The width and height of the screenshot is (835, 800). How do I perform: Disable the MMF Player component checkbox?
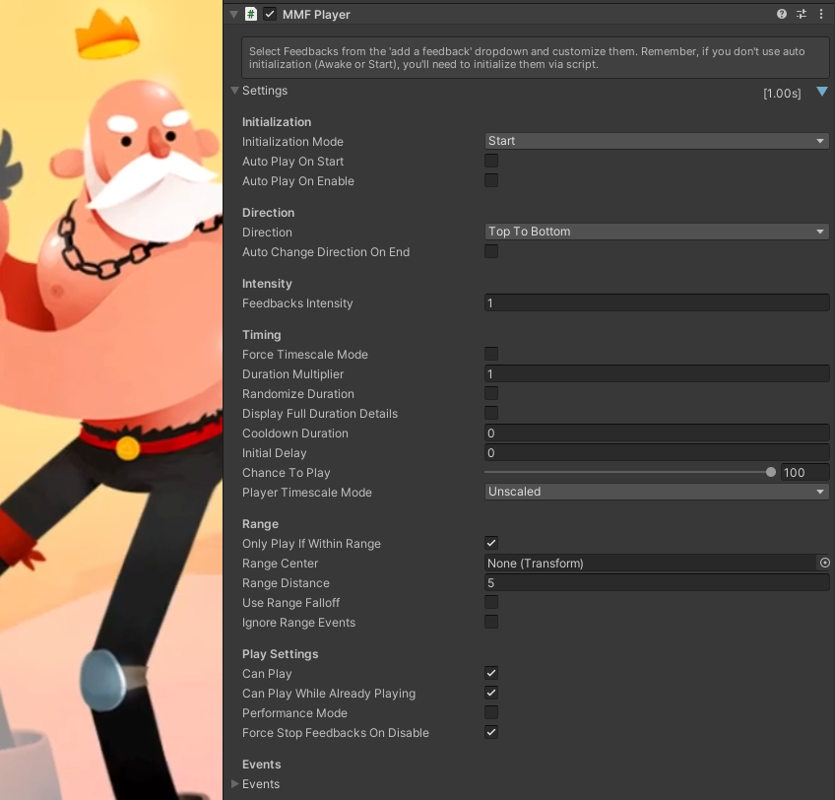point(270,15)
